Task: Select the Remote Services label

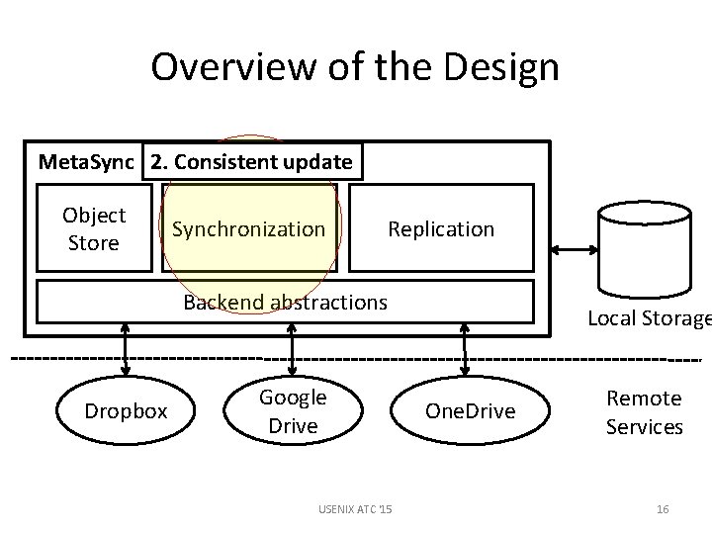Action: pyautogui.click(x=645, y=412)
